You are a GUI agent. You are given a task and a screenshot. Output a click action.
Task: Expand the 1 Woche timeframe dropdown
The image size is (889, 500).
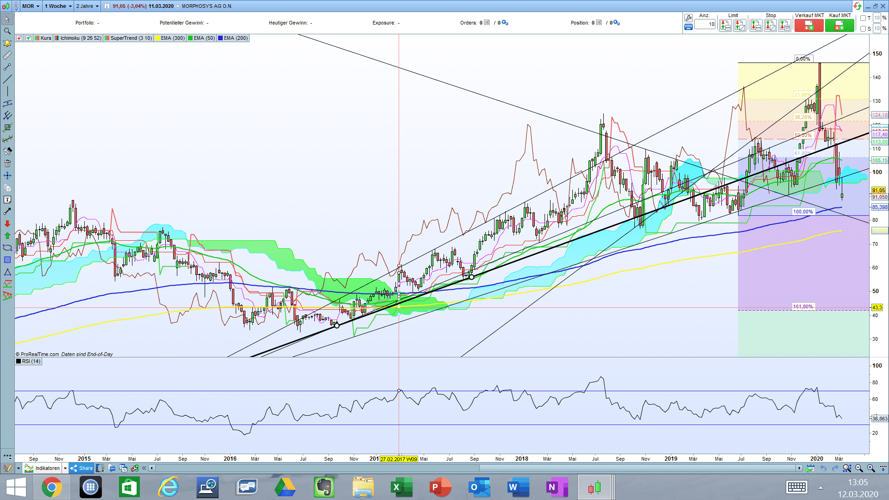pyautogui.click(x=58, y=6)
